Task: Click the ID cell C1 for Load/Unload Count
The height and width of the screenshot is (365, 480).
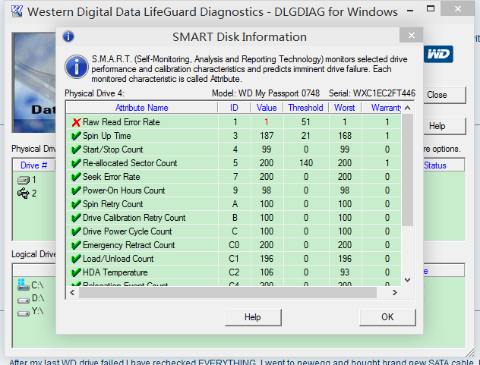Action: click(234, 259)
